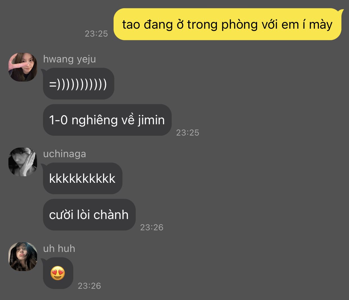Click the word 'phòng' in yellow bubble
This screenshot has height=300, width=349.
click(x=239, y=25)
